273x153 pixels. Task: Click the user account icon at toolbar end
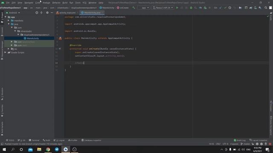(x=270, y=8)
